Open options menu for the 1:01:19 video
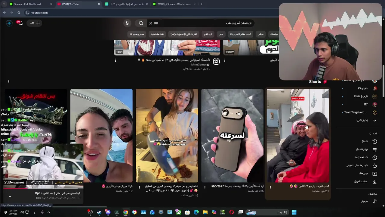This screenshot has width=385, height=217. pyautogui.click(x=225, y=60)
